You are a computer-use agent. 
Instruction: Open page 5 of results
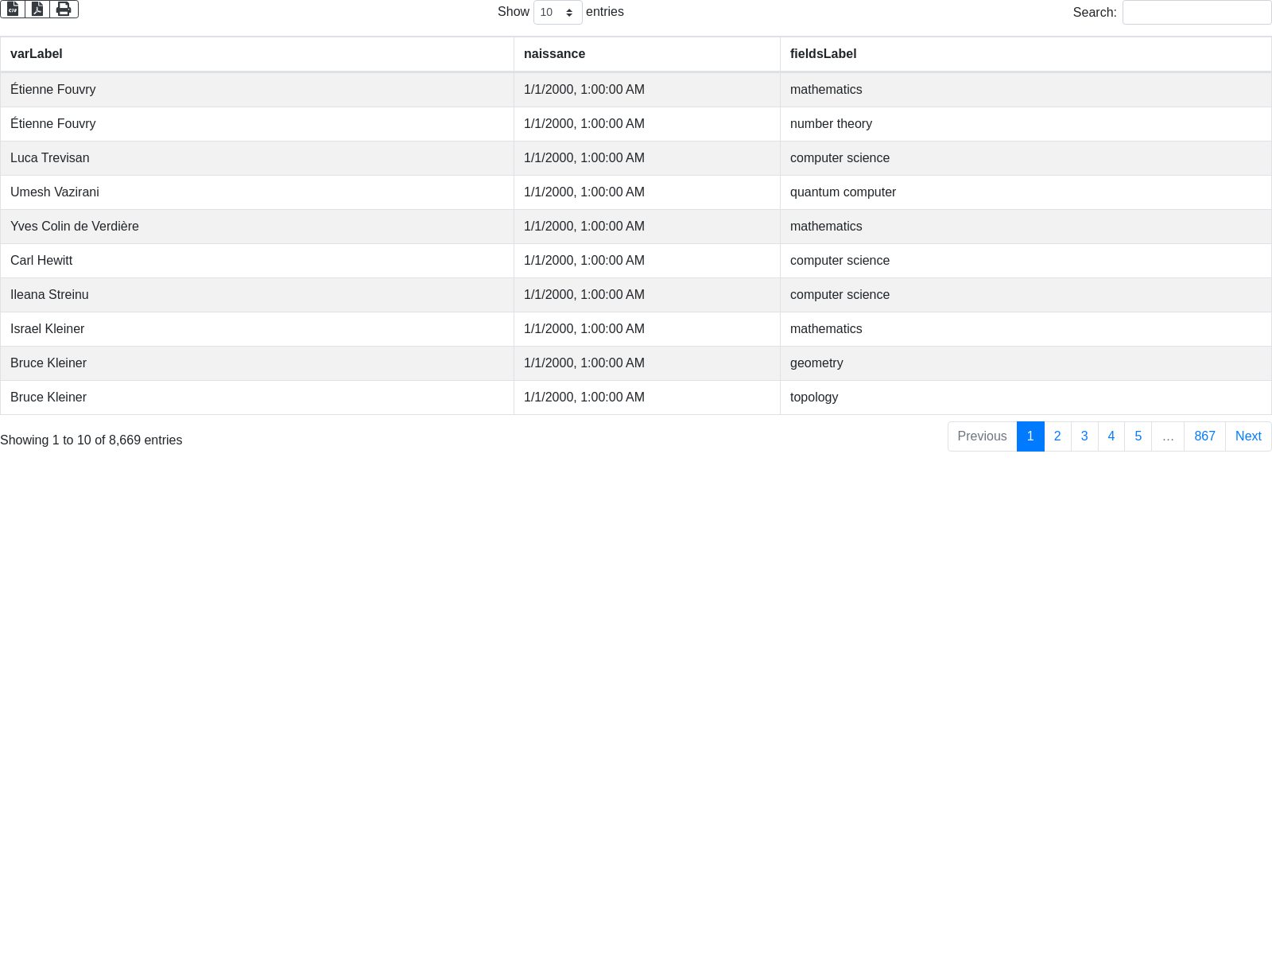(x=1138, y=436)
